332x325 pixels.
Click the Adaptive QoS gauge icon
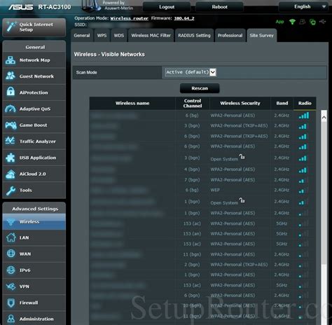click(11, 109)
